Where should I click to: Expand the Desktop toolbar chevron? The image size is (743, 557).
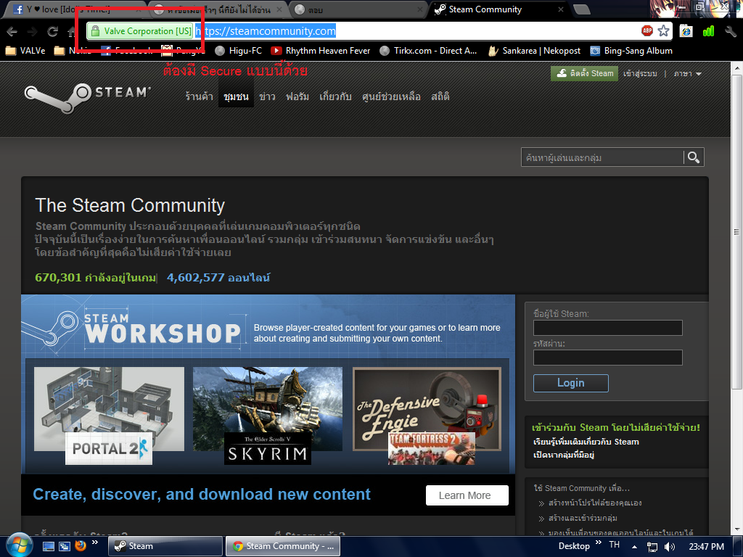[599, 542]
